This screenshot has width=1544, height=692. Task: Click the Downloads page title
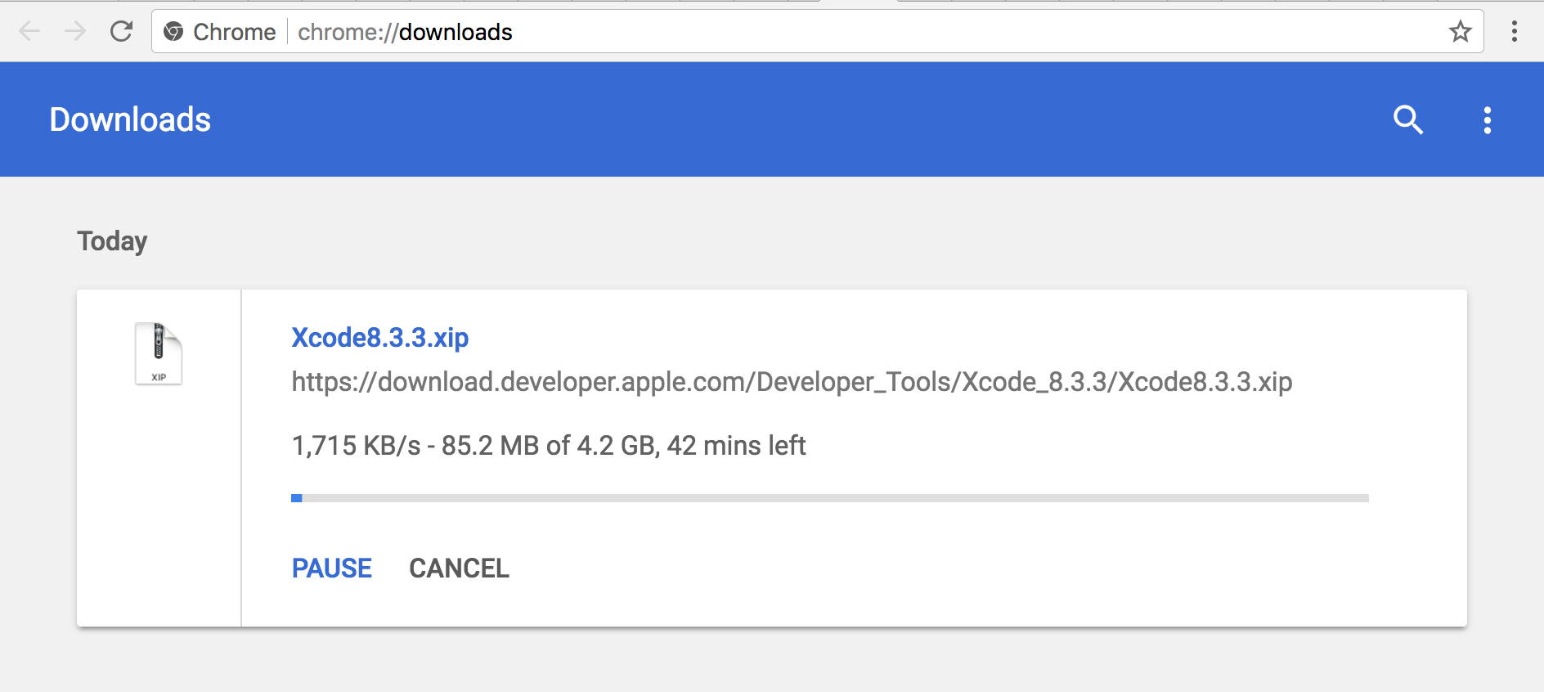(129, 119)
